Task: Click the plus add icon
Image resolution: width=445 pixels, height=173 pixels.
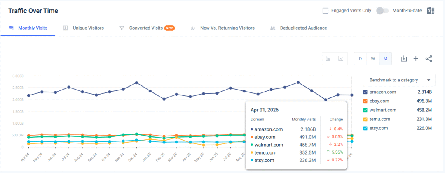Action: point(416,59)
